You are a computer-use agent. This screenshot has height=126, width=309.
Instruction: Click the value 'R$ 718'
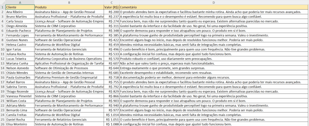(x=112, y=77)
